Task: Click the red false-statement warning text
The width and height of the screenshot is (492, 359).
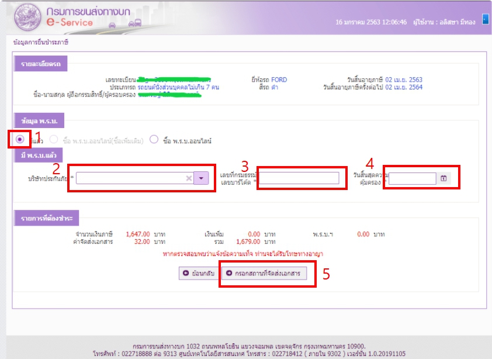Action: (x=243, y=254)
